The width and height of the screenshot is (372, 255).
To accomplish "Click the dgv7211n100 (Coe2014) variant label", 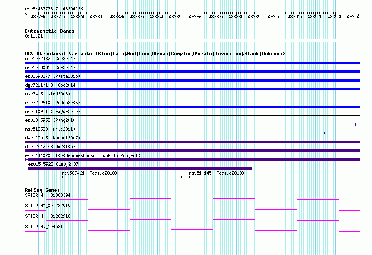I will (x=51, y=85).
